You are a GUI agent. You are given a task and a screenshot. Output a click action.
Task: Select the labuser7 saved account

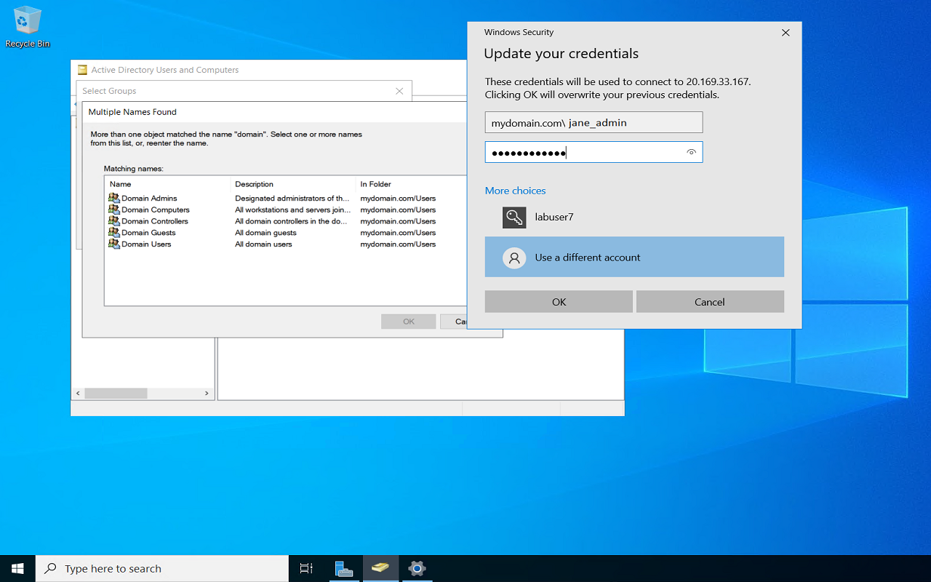tap(634, 217)
